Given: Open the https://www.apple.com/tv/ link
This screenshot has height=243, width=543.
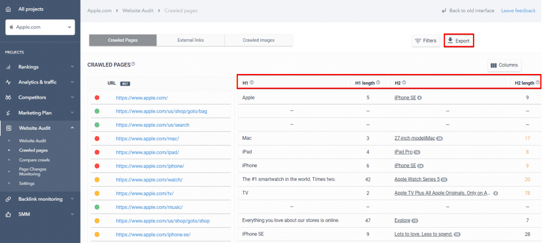Looking at the screenshot, I should (x=145, y=194).
